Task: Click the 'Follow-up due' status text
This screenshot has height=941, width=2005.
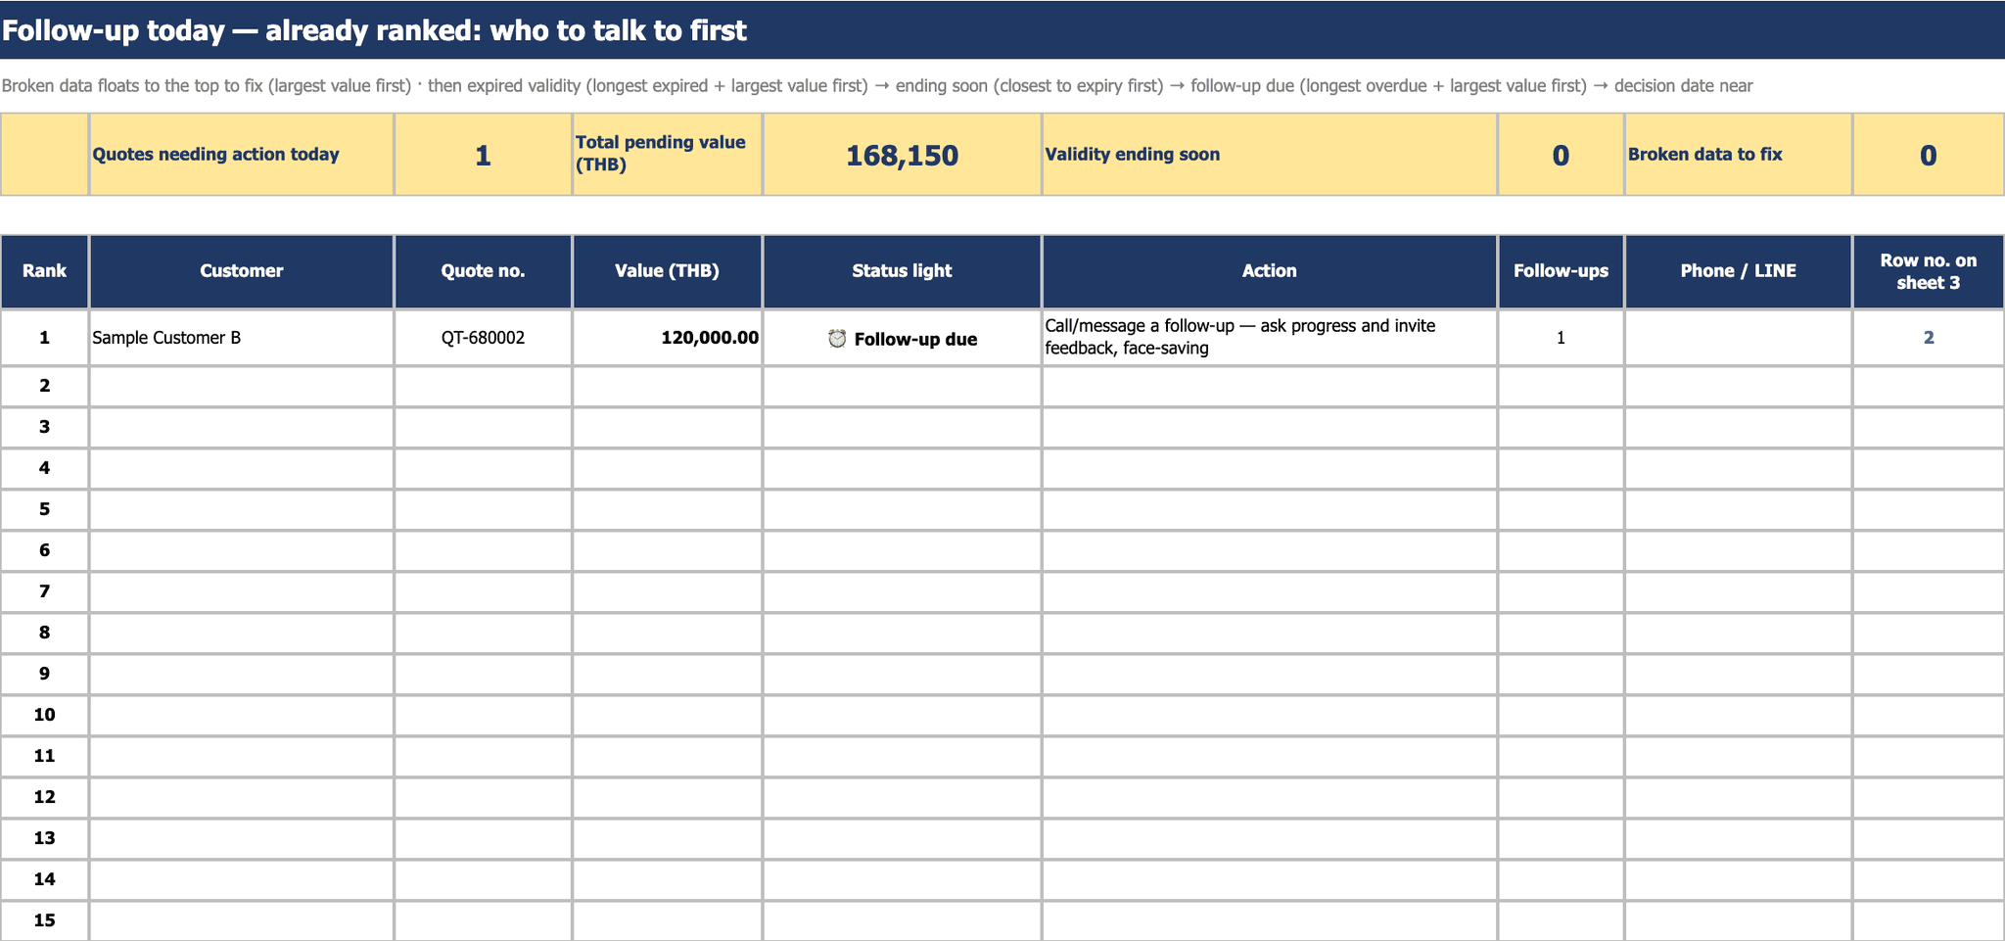Action: (x=915, y=339)
